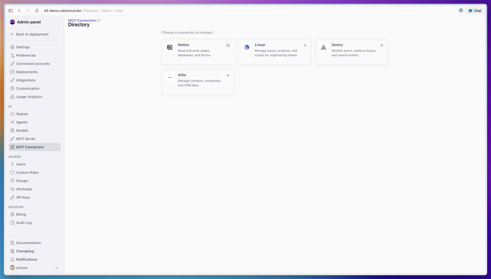Viewport: 491px width, 279px height.
Task: Click the Models icon in sidebar
Action: tap(12, 131)
